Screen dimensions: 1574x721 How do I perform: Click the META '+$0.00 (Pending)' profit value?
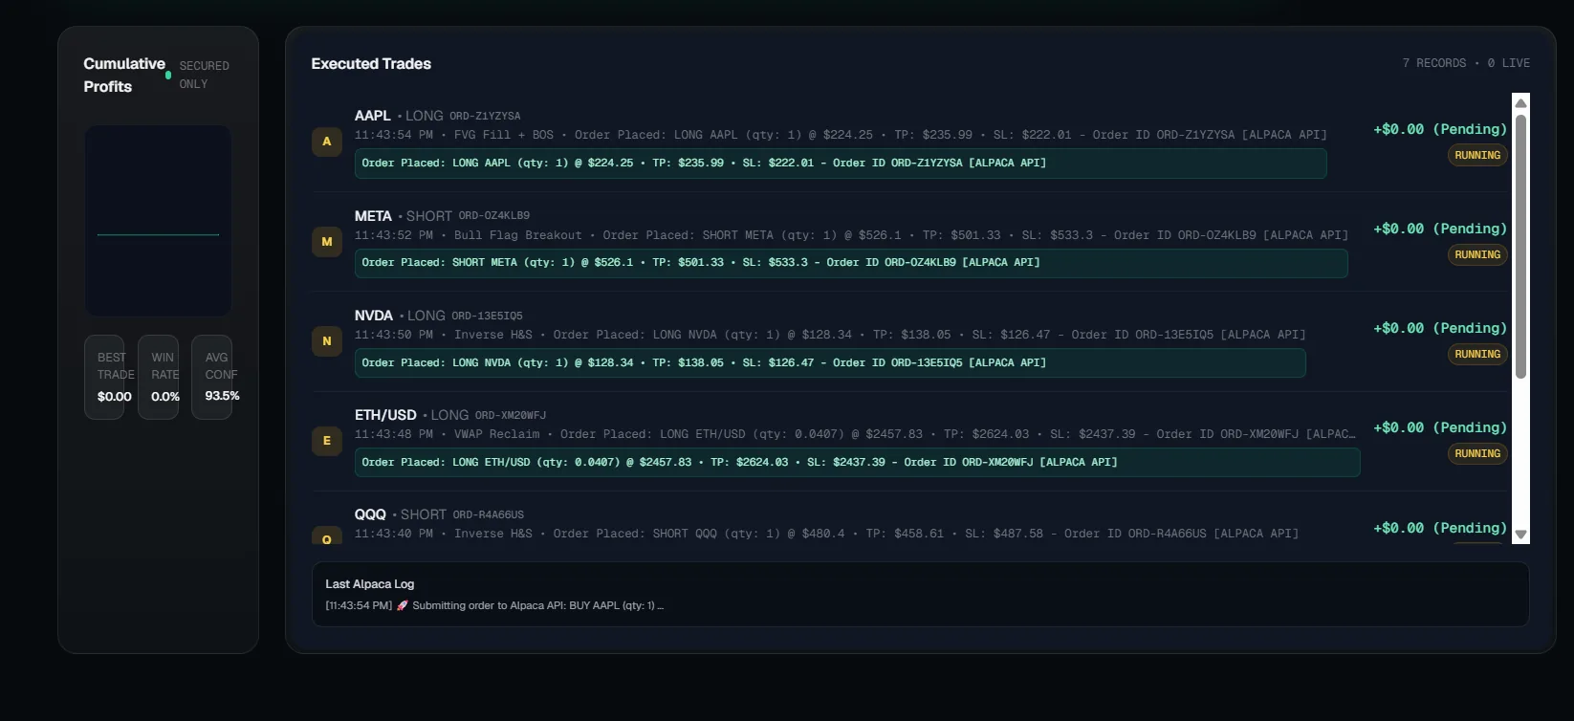1440,229
